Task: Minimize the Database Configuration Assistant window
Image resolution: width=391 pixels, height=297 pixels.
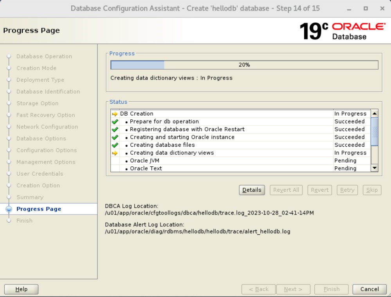Action: click(x=349, y=9)
